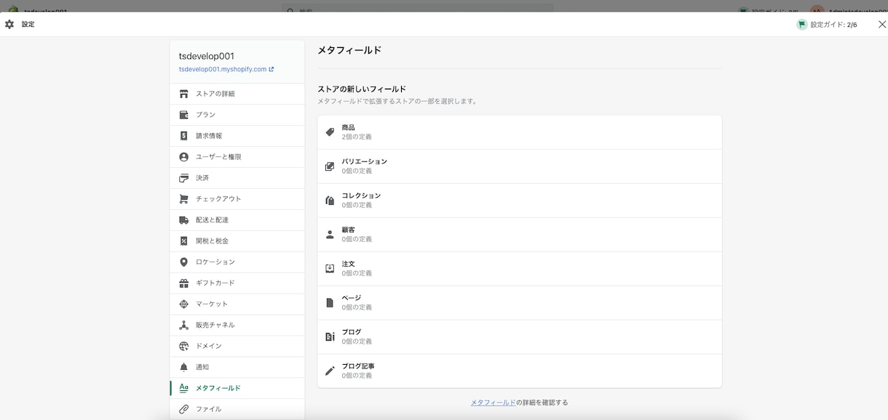Click the store details icon in sidebar
Viewport: 888px width, 420px height.
183,94
